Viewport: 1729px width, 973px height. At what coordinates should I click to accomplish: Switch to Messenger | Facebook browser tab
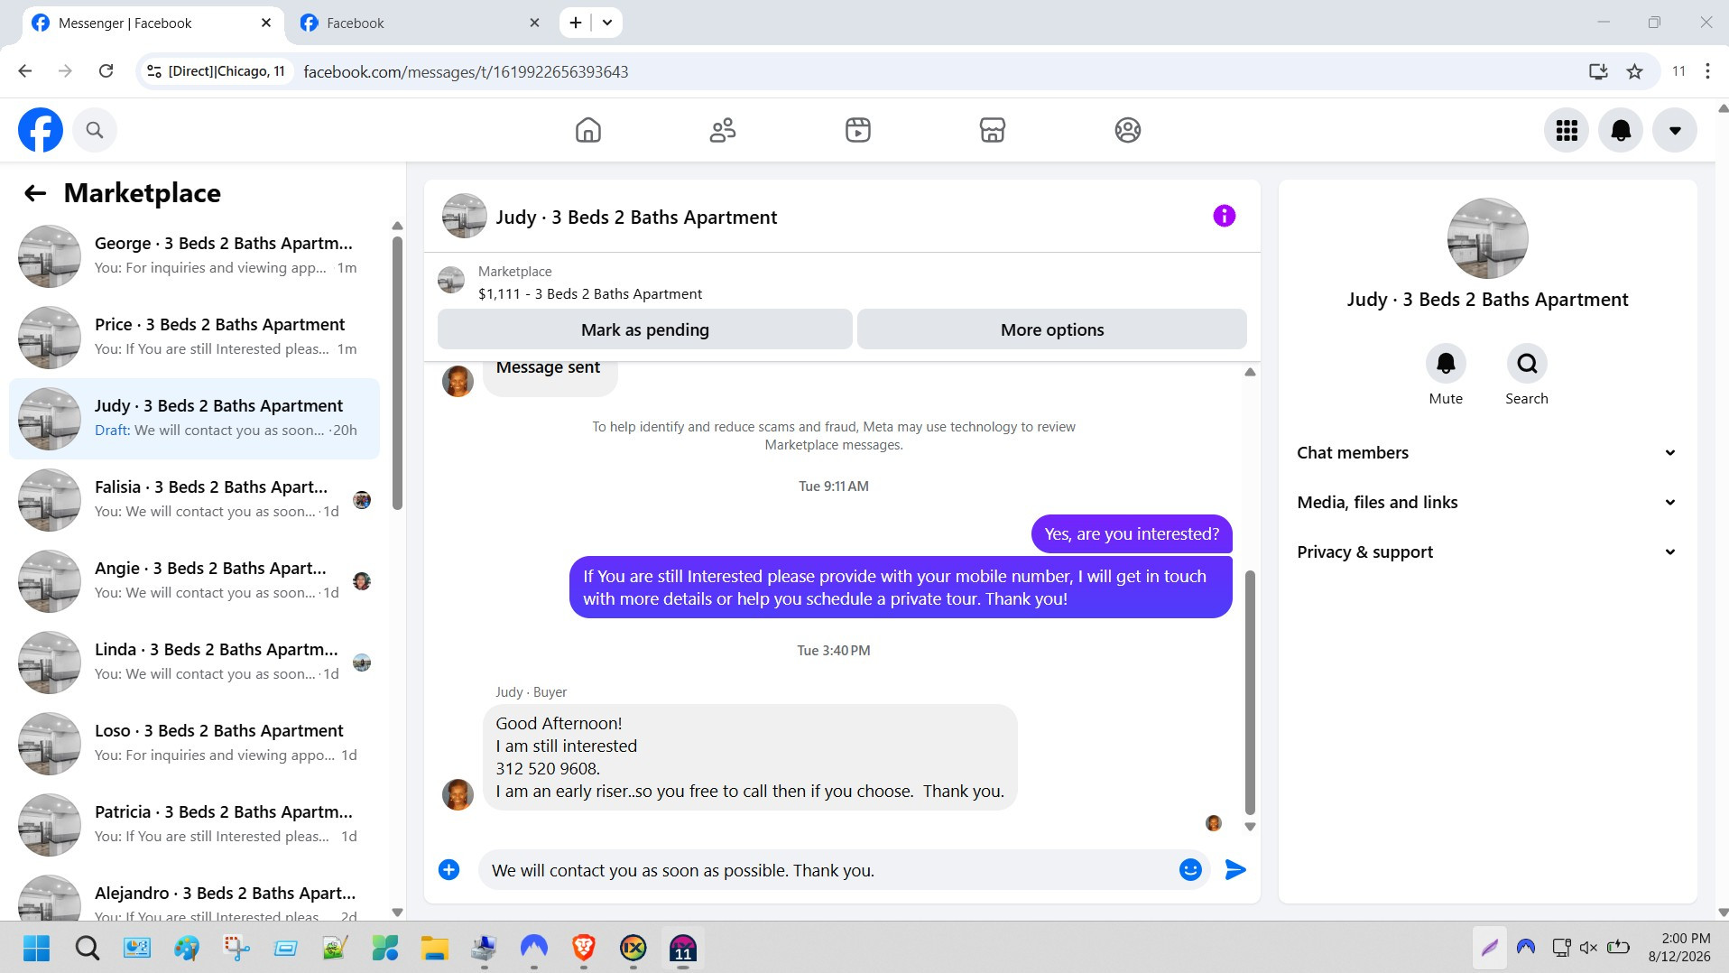[152, 23]
